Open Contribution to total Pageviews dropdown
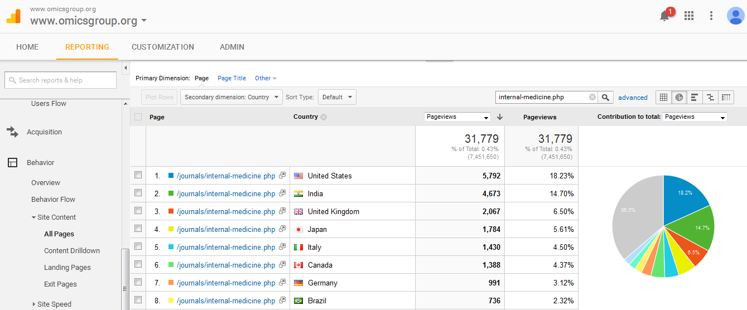 click(695, 117)
